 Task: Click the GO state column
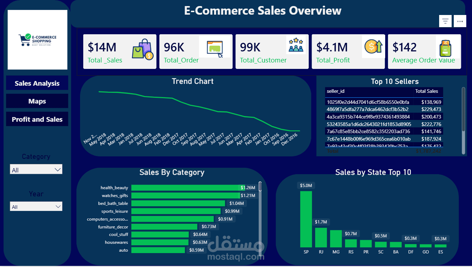(426, 246)
